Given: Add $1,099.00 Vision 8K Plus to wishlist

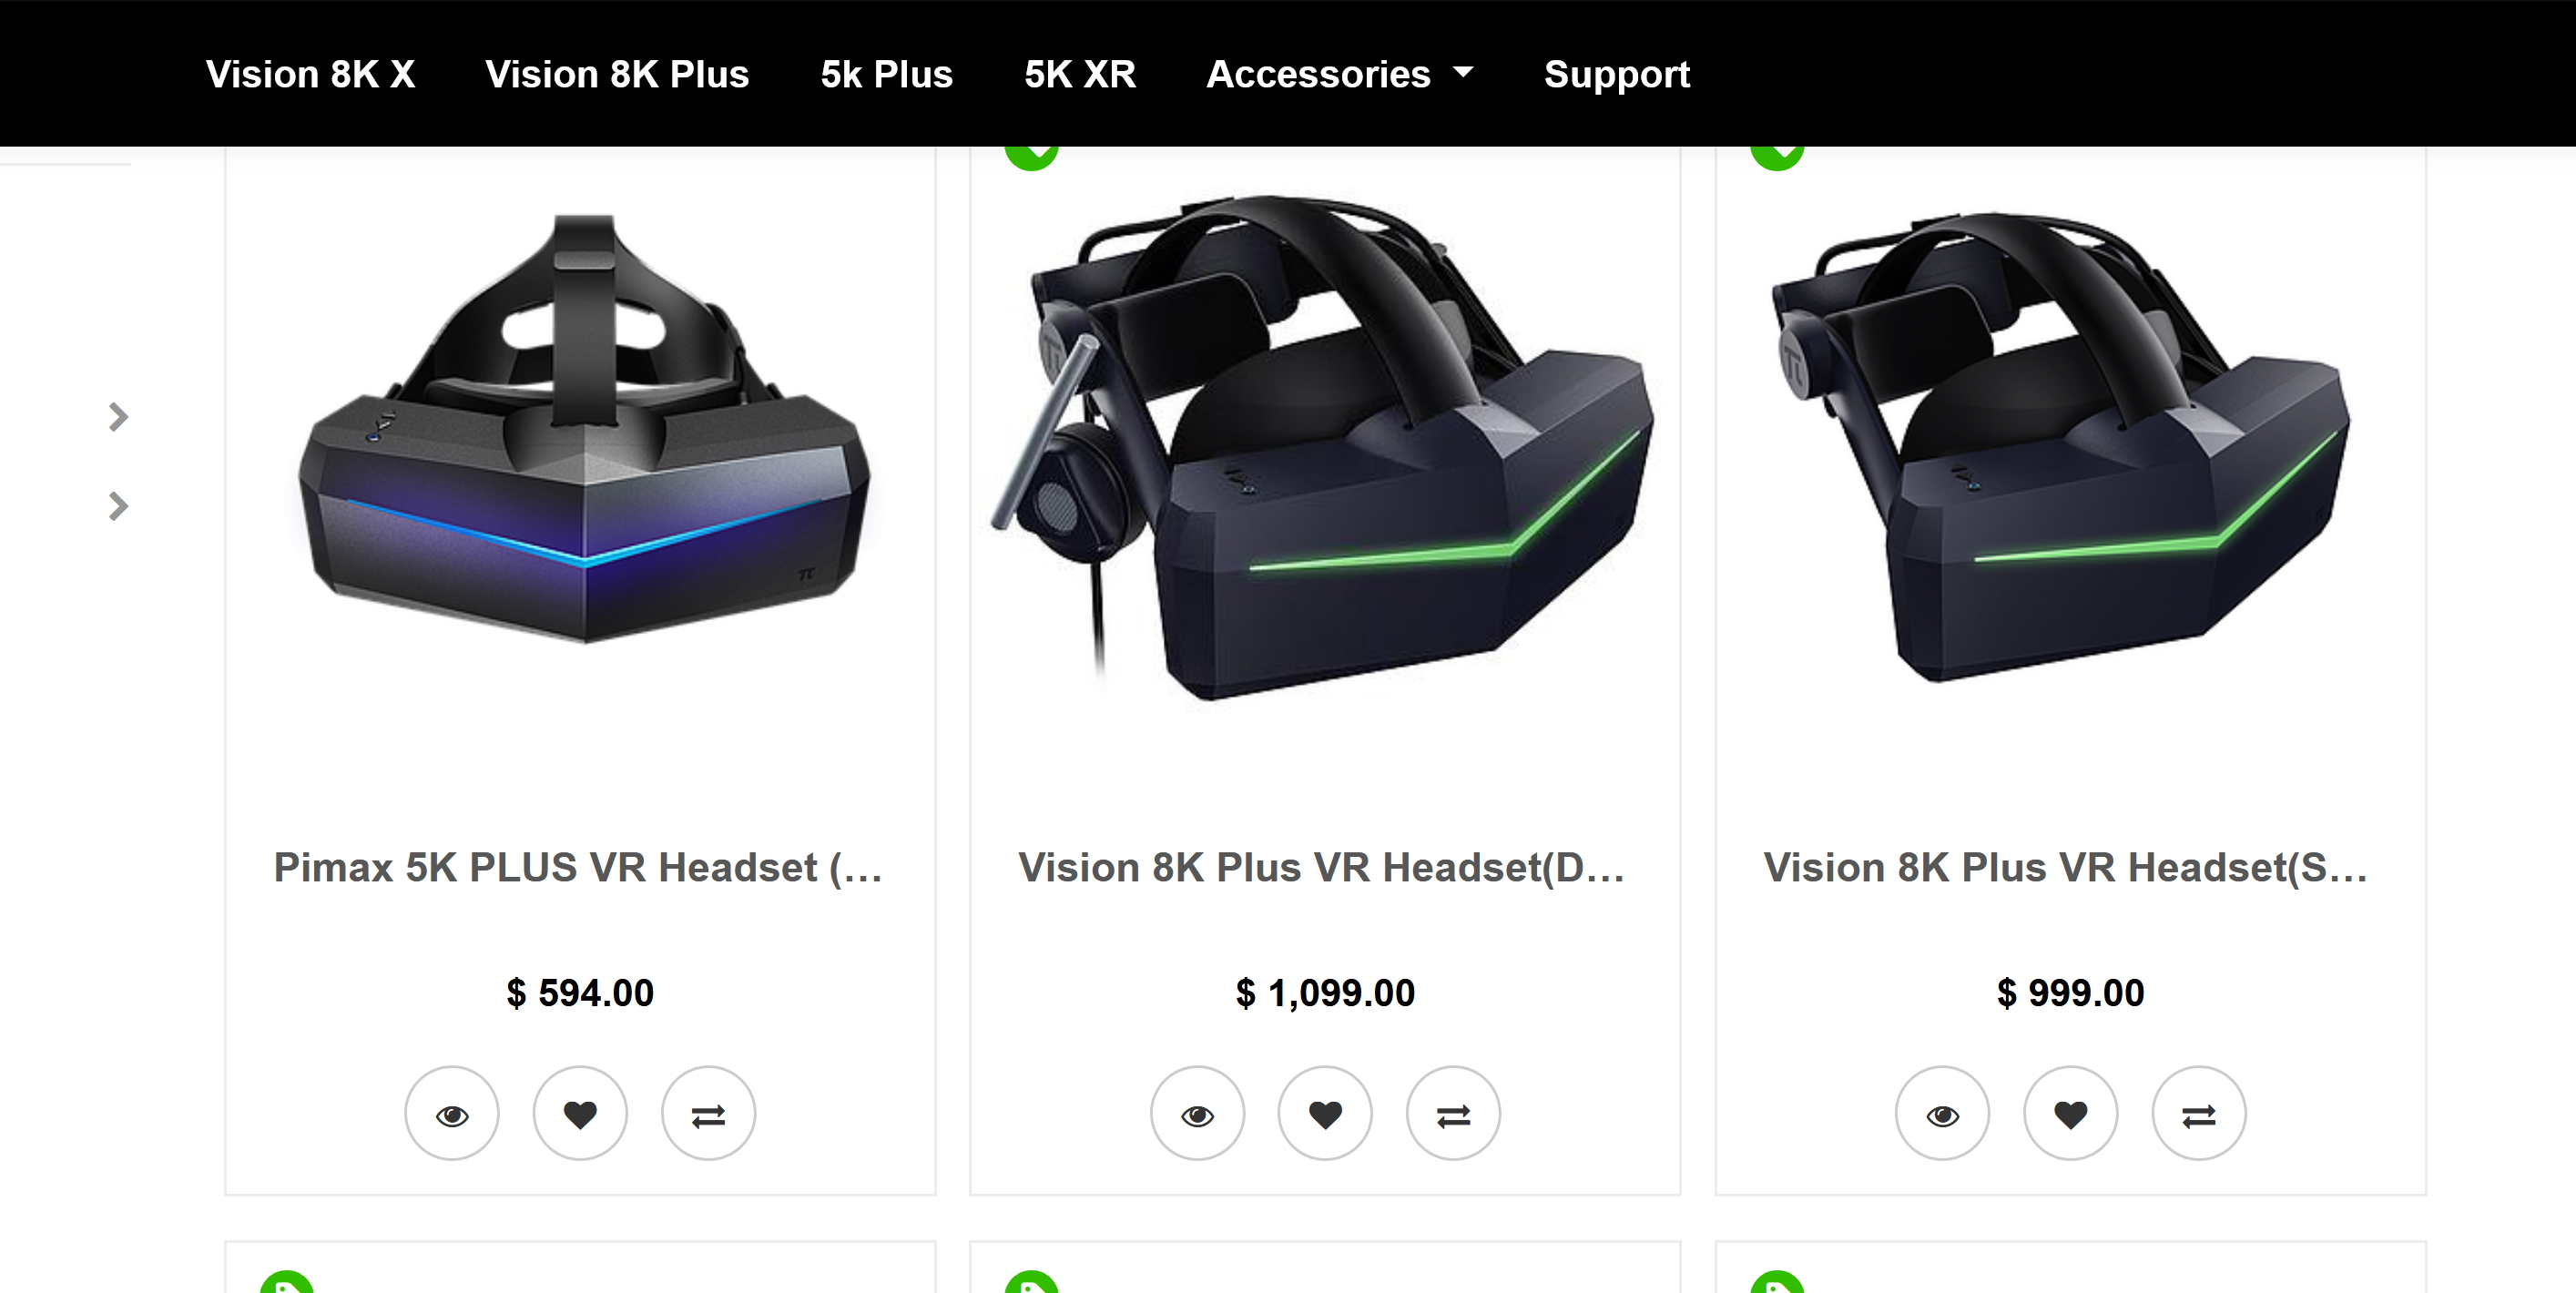Looking at the screenshot, I should click(1325, 1114).
